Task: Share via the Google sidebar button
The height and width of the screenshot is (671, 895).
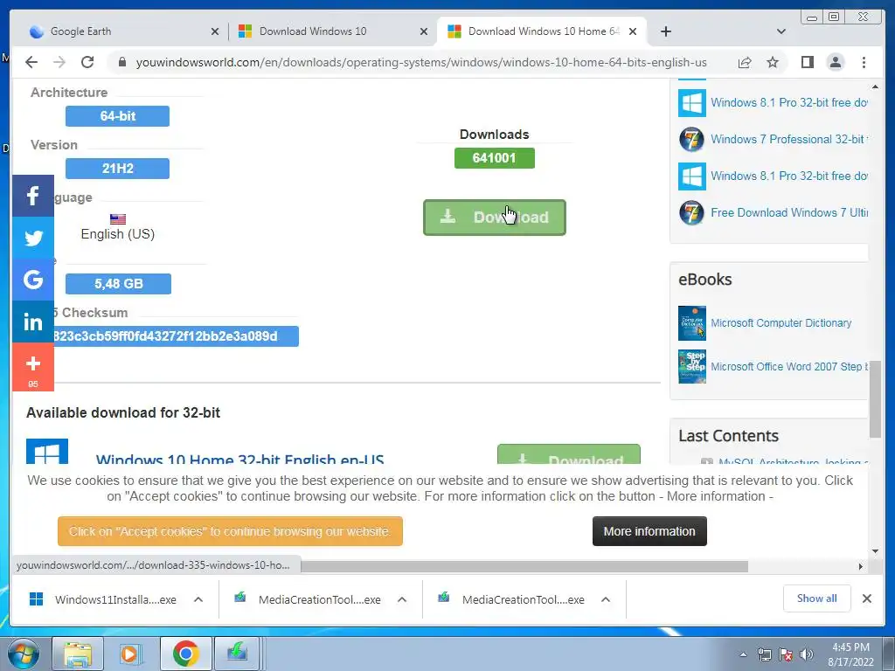Action: point(33,280)
